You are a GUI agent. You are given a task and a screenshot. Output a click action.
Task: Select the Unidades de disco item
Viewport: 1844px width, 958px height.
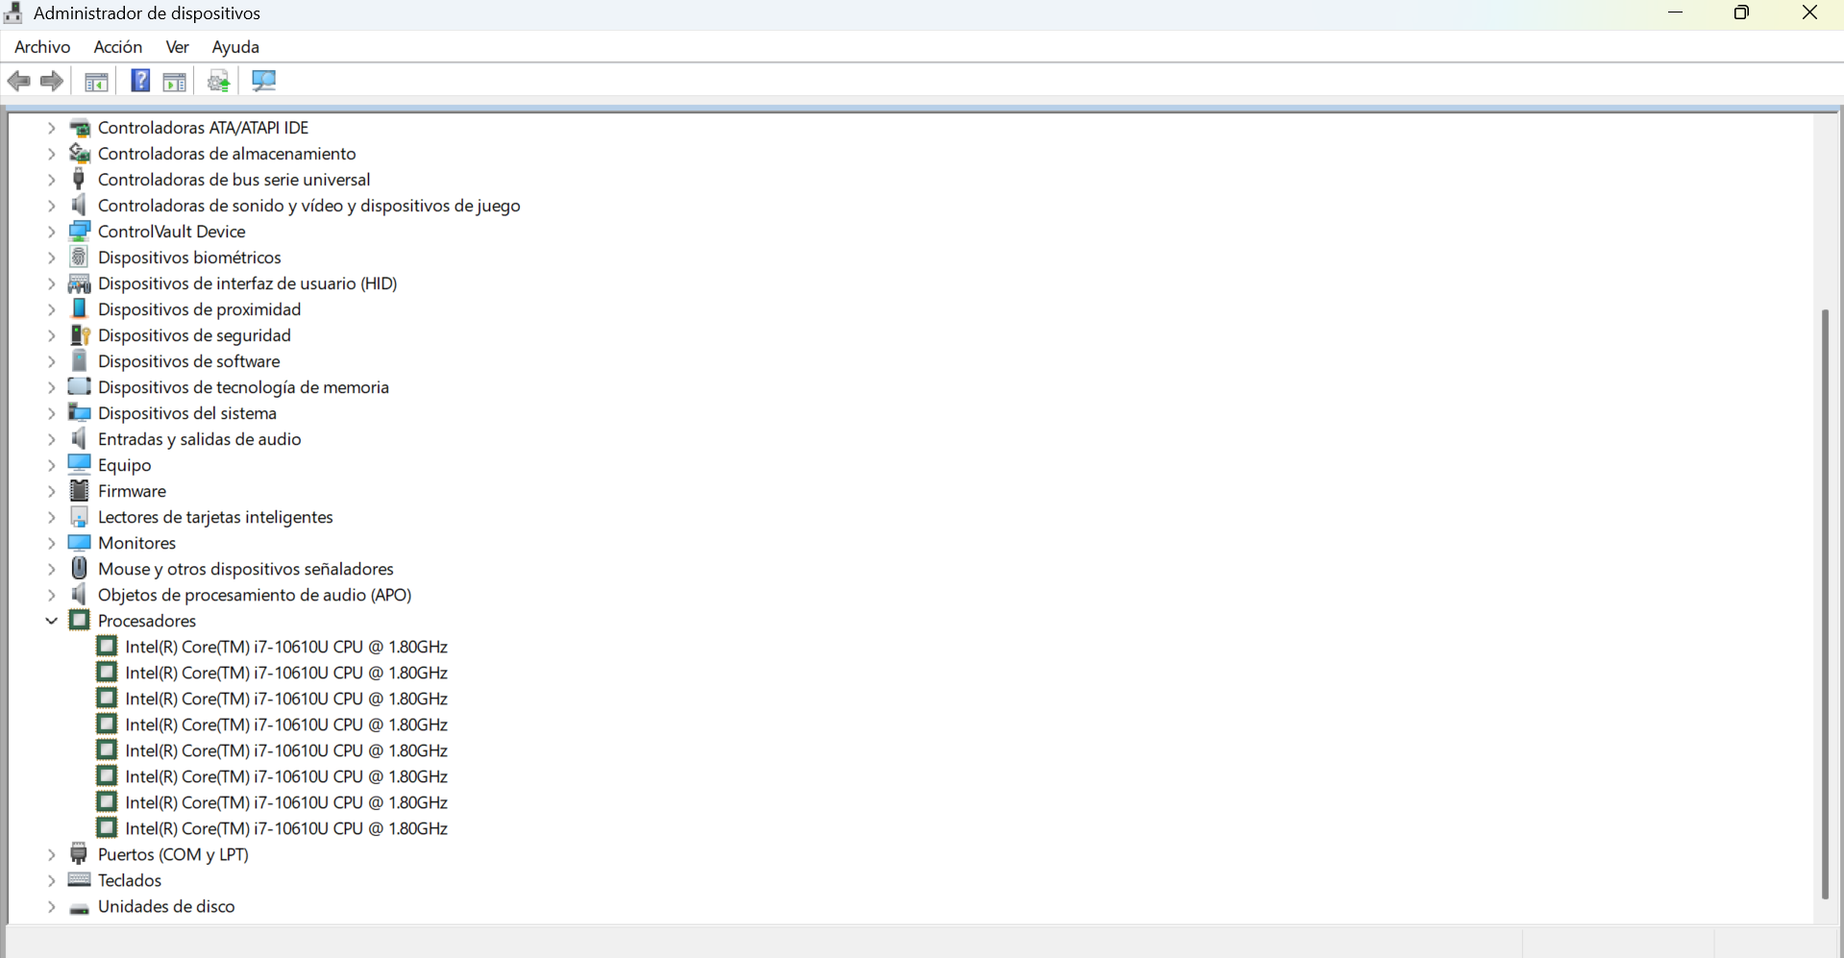click(165, 906)
